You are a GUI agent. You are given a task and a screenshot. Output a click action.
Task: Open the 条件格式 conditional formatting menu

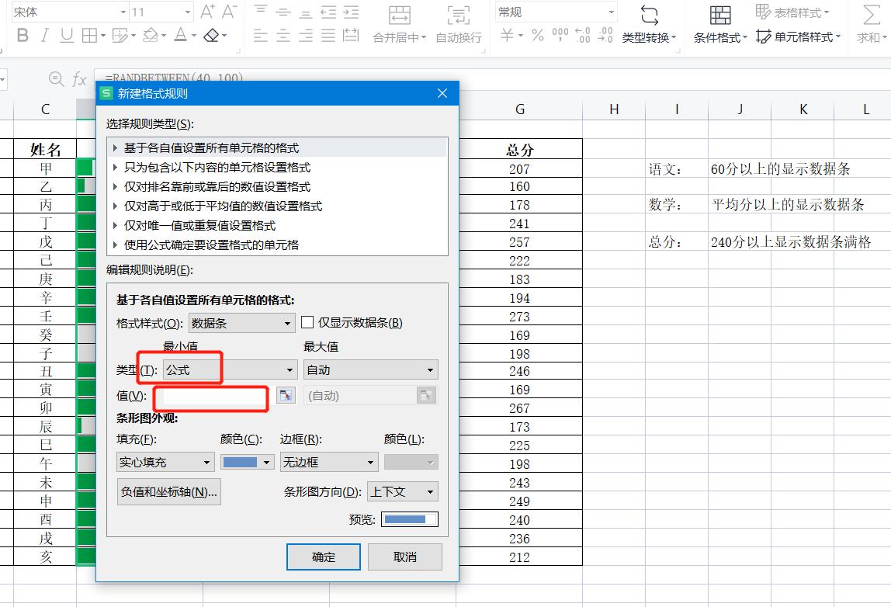click(x=719, y=36)
